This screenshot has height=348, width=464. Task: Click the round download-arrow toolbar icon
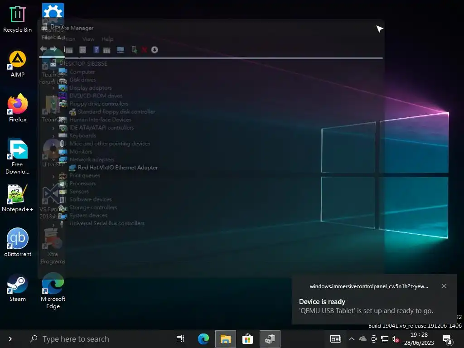[155, 50]
